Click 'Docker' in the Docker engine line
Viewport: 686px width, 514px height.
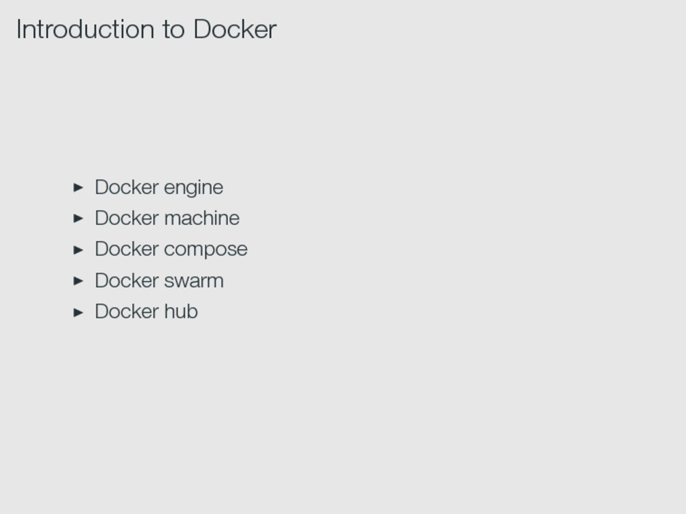click(x=127, y=187)
